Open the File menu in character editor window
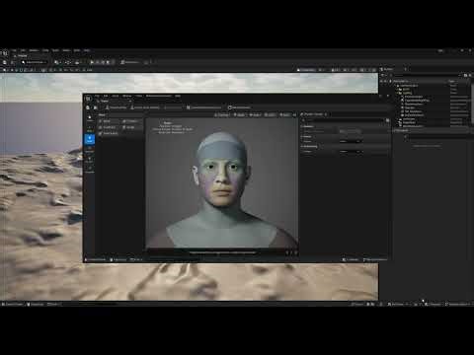 (97, 96)
